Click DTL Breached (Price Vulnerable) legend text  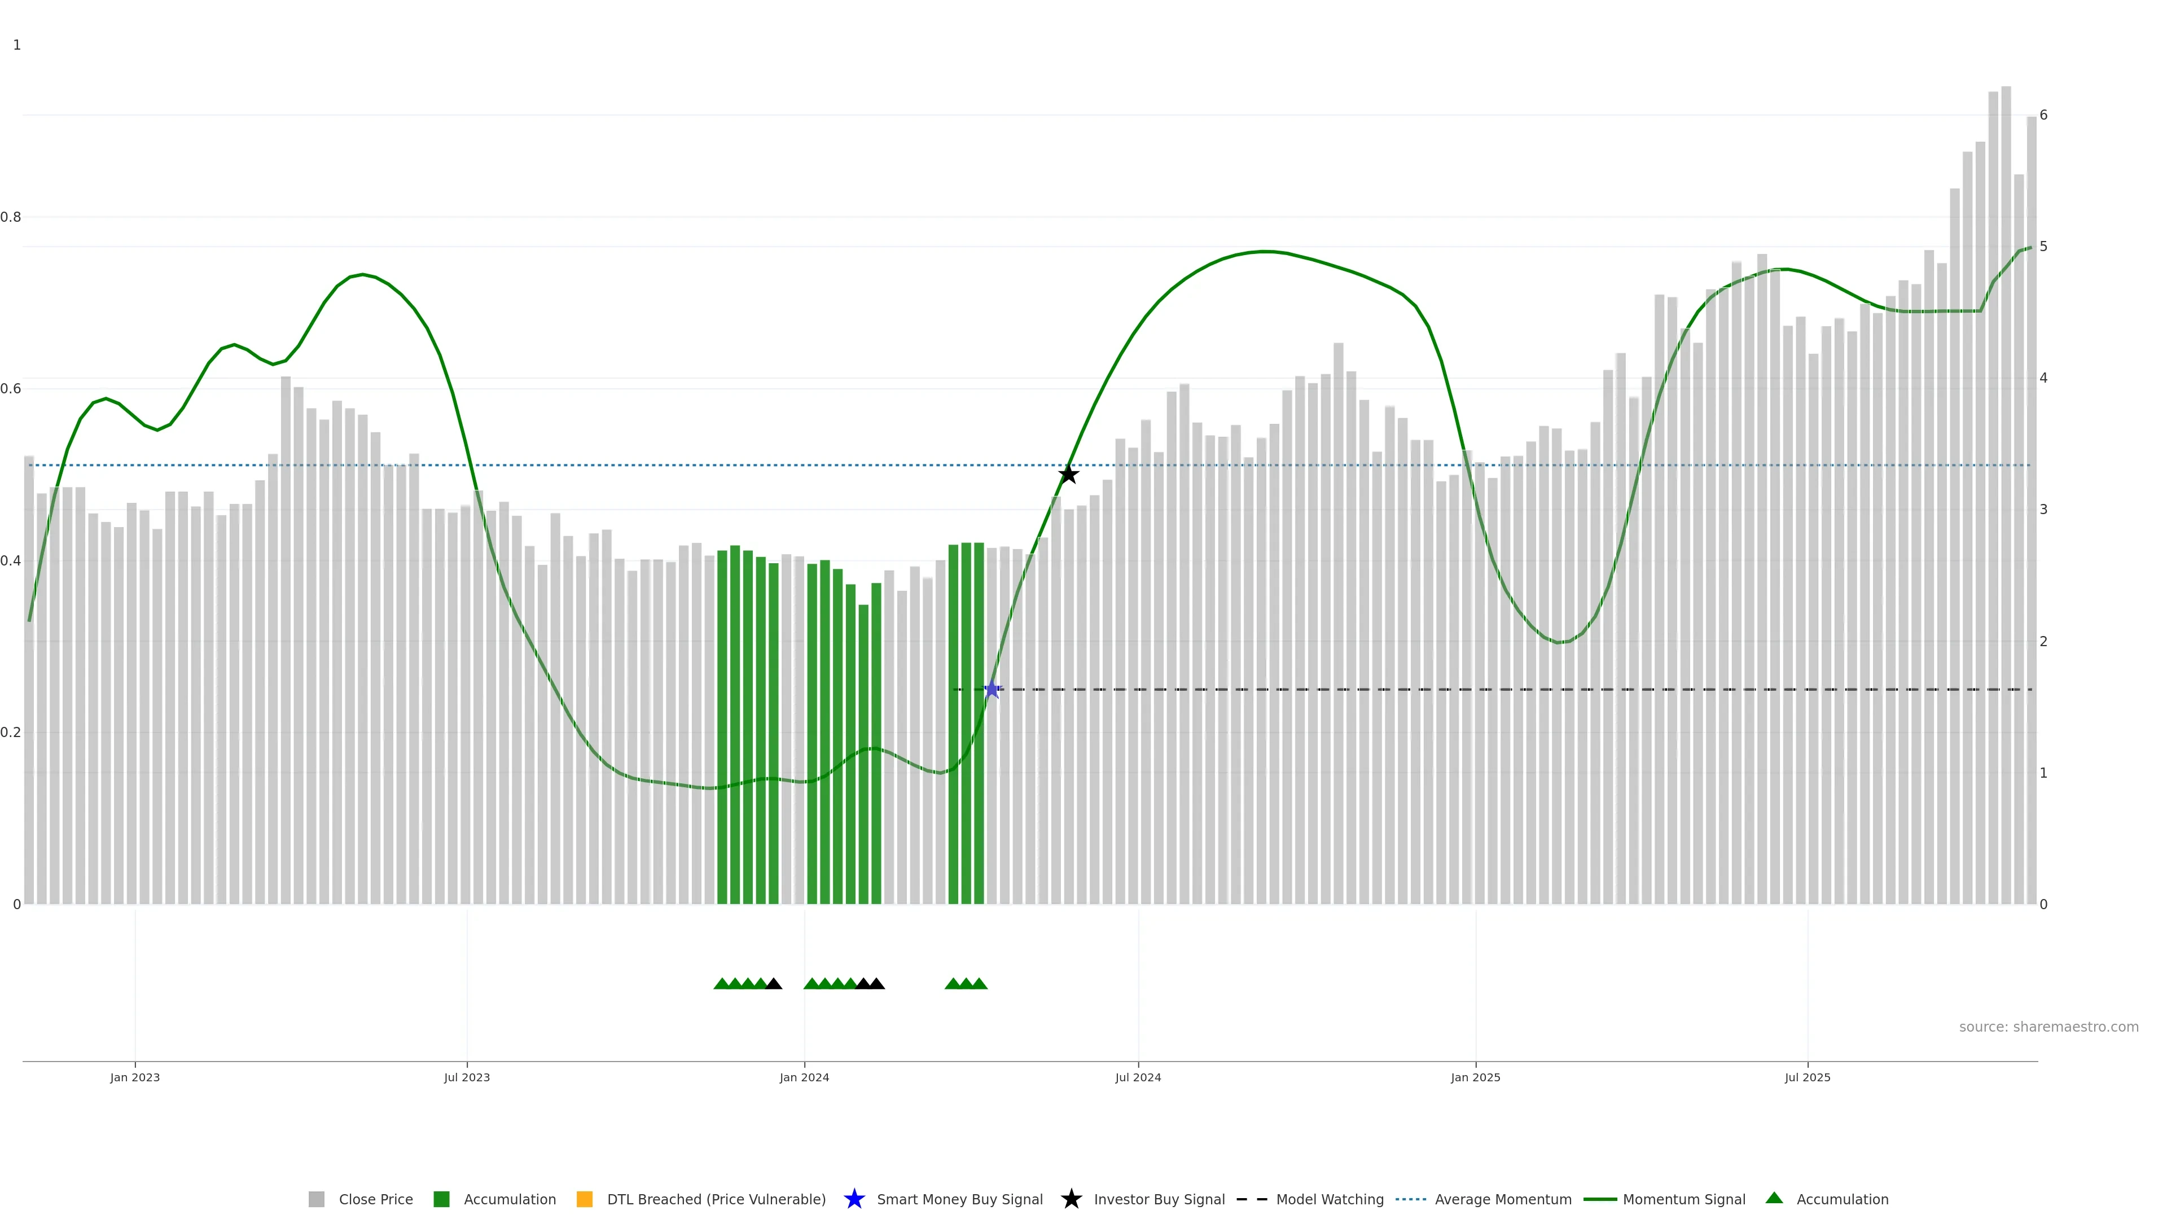tap(716, 1200)
